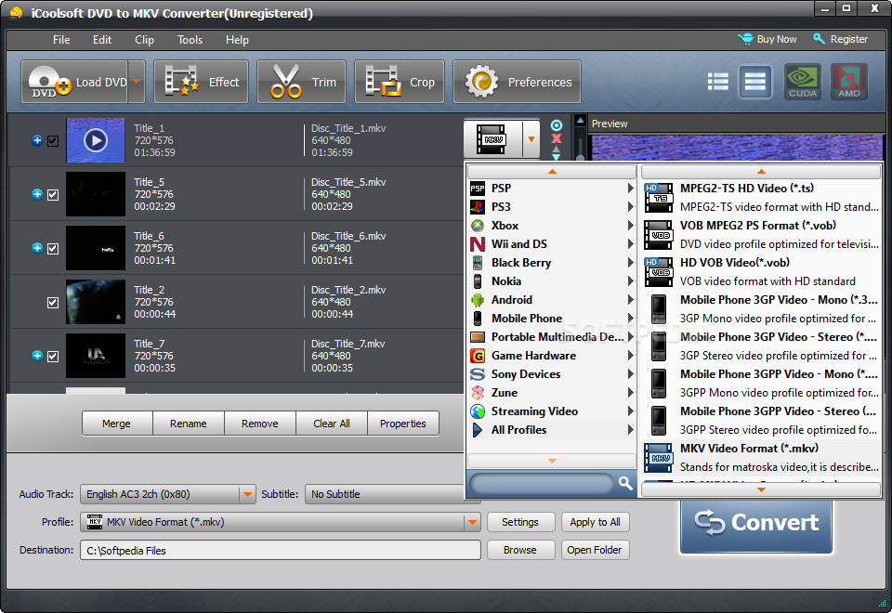Uncheck the Title_6 checkbox

pos(53,249)
